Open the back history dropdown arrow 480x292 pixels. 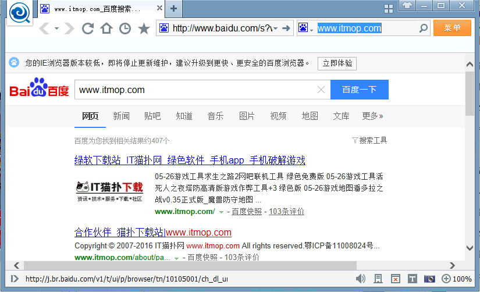(x=56, y=29)
